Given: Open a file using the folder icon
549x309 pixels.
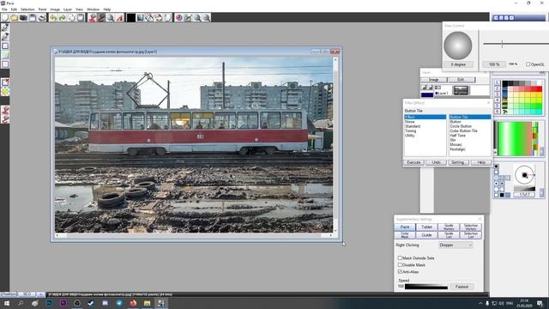Looking at the screenshot, I should tap(14, 17).
